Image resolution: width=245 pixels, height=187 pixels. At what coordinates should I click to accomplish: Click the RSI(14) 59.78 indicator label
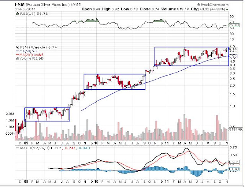[34, 14]
